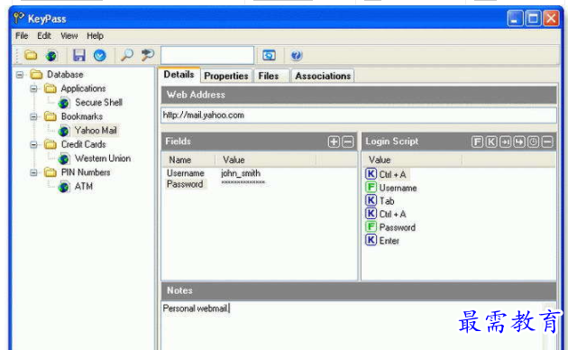The height and width of the screenshot is (350, 568).
Task: Click the second search icon with arrow
Action: tap(148, 55)
